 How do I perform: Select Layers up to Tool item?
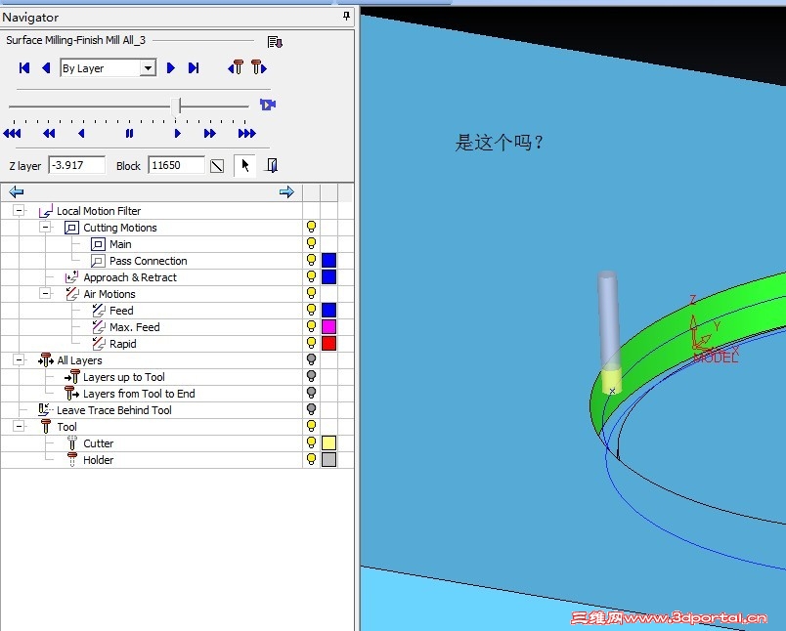click(x=124, y=377)
